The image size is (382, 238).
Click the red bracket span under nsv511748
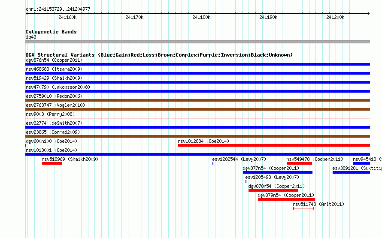tap(303, 208)
